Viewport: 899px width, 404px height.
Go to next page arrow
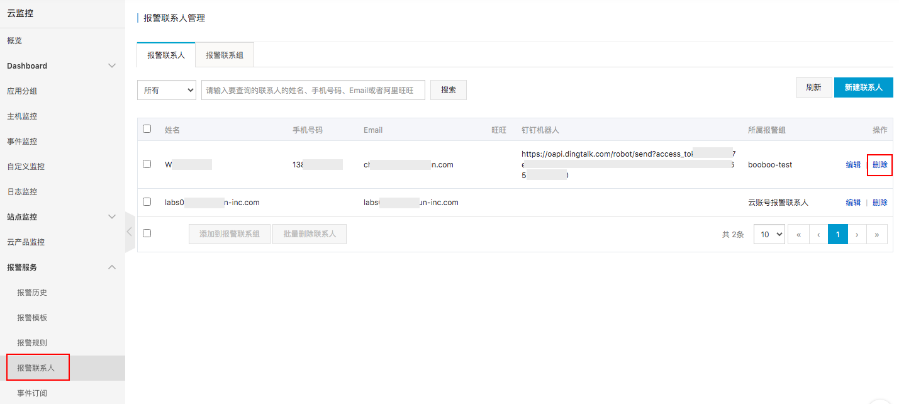857,234
